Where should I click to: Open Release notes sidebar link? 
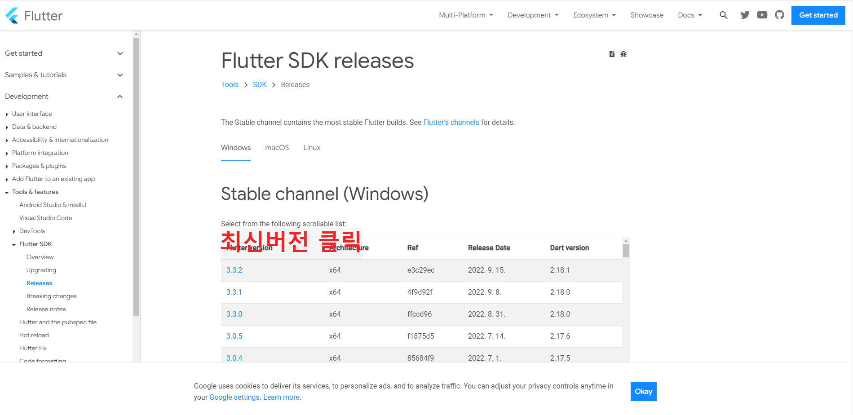[46, 309]
